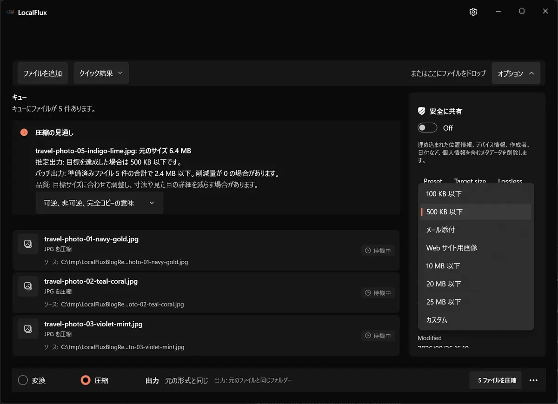Click the キューにファイルが 5 件あります text
The height and width of the screenshot is (404, 558).
point(54,109)
